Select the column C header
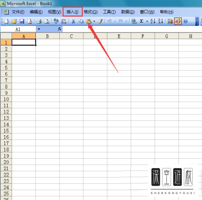This screenshot has width=202, height=200. coord(71,36)
